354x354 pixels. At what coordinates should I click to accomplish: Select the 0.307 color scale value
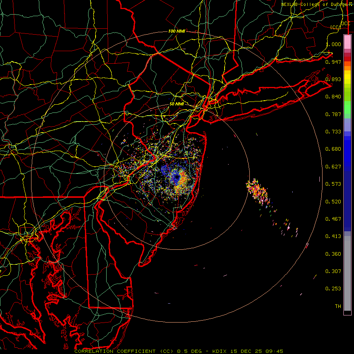point(333,271)
